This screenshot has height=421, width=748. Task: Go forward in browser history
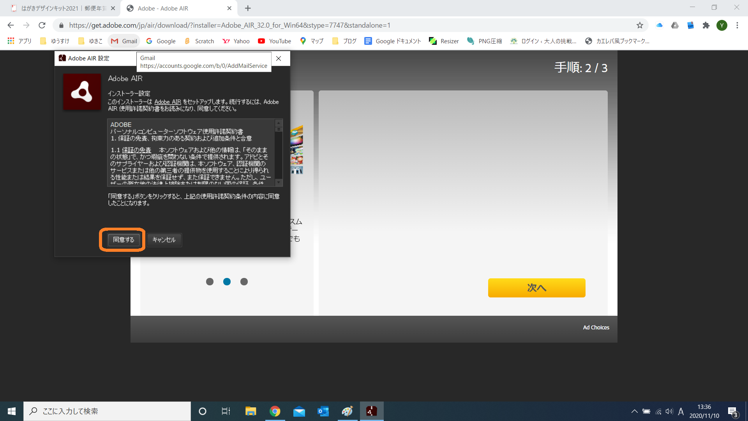pyautogui.click(x=26, y=25)
